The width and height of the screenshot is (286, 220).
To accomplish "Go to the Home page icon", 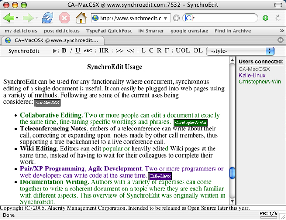I will [x=81, y=18].
